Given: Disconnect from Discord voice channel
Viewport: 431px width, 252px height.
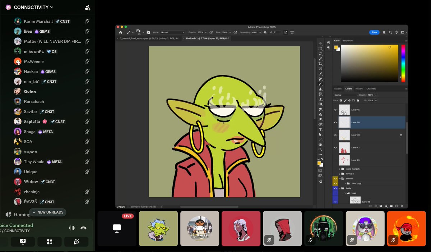Looking at the screenshot, I should 83,228.
